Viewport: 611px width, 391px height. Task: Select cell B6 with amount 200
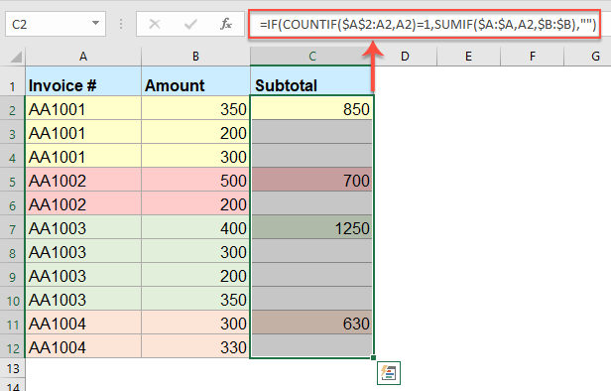point(195,203)
